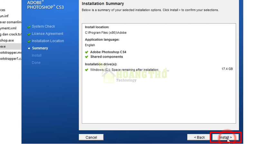Select shop.exe file in background window
The image size is (264, 144).
coord(7,40)
